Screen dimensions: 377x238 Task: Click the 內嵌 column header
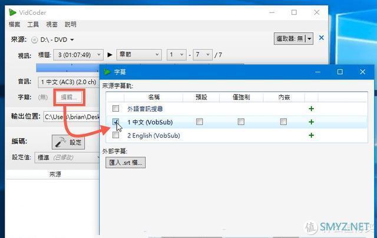[284, 97]
